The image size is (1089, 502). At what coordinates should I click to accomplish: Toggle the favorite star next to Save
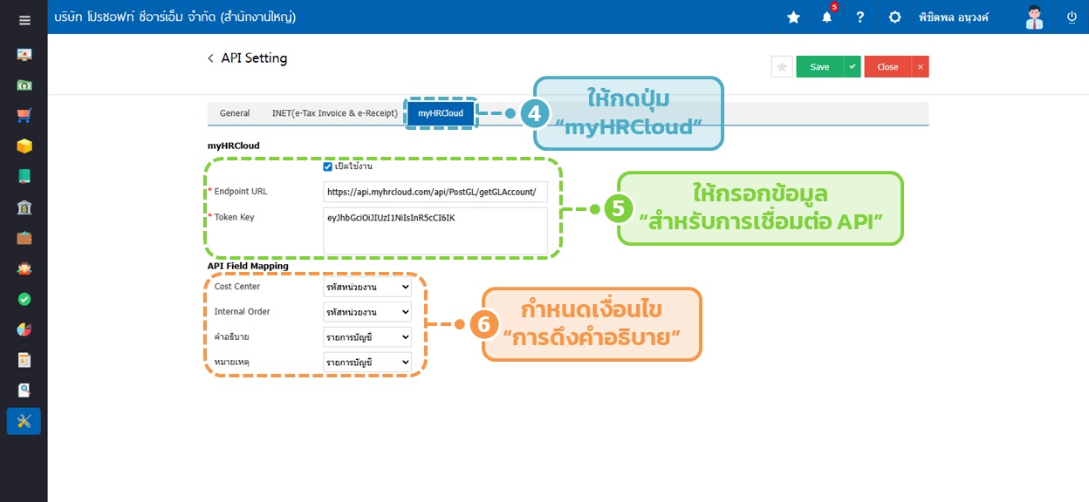point(782,67)
